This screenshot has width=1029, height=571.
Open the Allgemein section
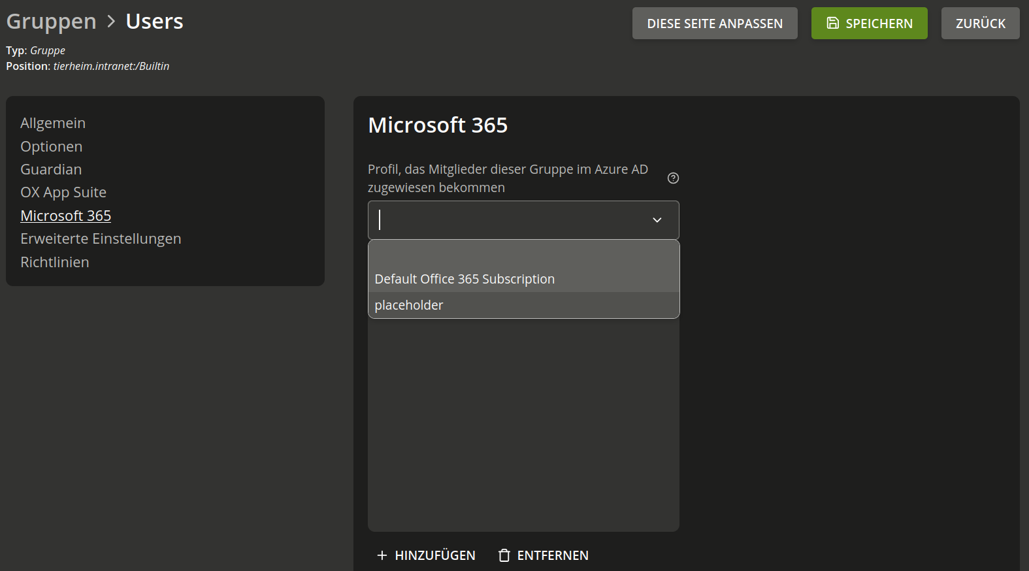53,123
